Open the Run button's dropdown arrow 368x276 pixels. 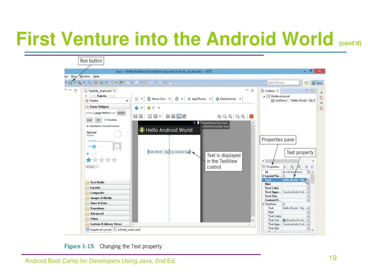[x=75, y=83]
